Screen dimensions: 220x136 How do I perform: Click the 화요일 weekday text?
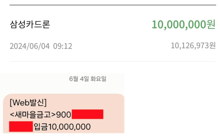tap(99, 79)
